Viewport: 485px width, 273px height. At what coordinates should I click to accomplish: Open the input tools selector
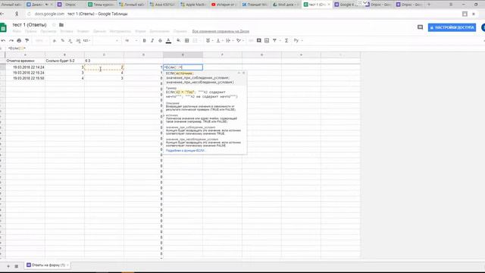(298, 40)
